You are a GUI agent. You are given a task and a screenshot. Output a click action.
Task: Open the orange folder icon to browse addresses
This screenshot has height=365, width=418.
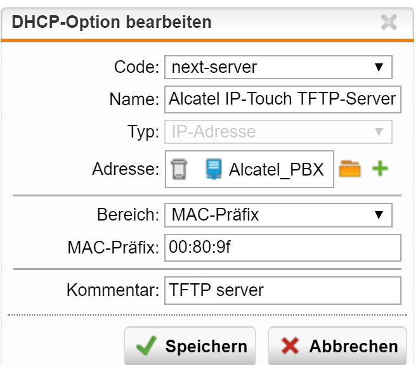349,169
